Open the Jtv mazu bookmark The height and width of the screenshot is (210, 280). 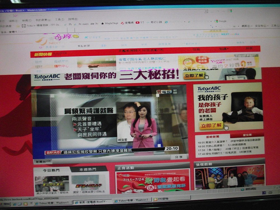tap(82, 24)
